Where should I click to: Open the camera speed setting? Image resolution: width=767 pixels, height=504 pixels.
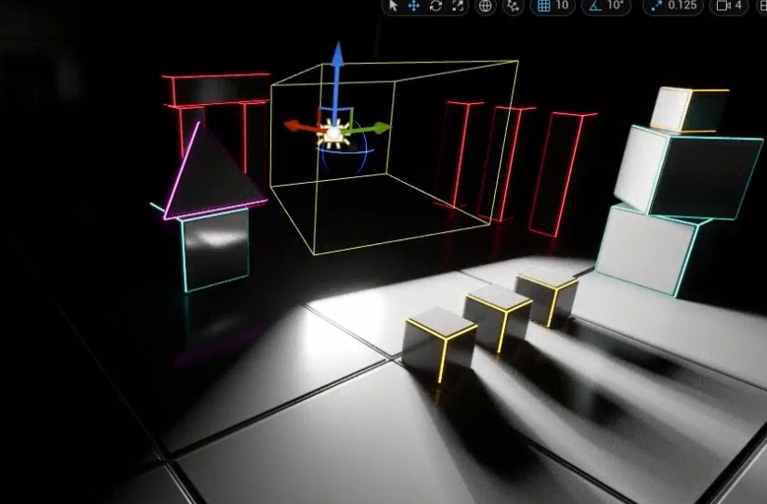click(x=729, y=6)
